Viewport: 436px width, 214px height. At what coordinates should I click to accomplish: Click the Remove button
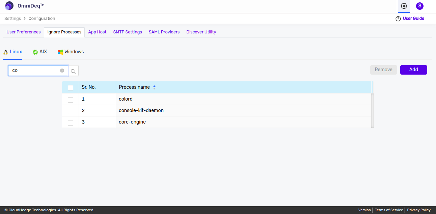click(x=384, y=70)
